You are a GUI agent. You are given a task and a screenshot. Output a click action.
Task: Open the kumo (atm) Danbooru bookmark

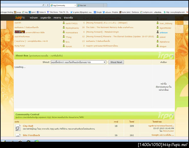pos(129,12)
